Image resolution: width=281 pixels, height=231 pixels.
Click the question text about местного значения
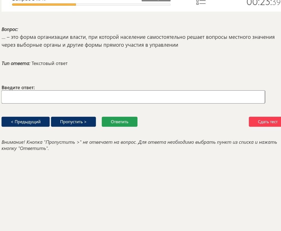coord(138,41)
